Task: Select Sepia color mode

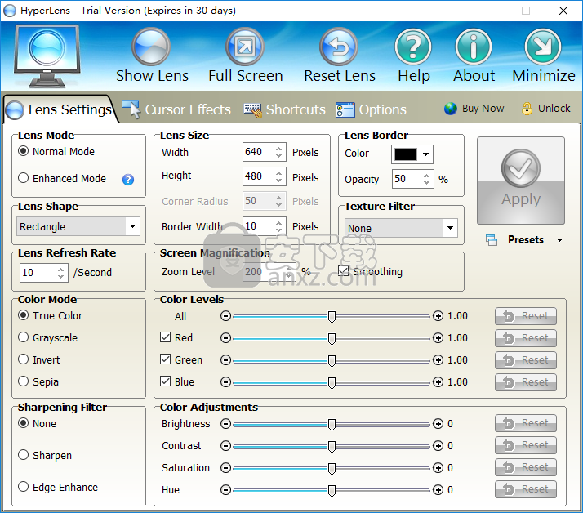Action: (23, 381)
